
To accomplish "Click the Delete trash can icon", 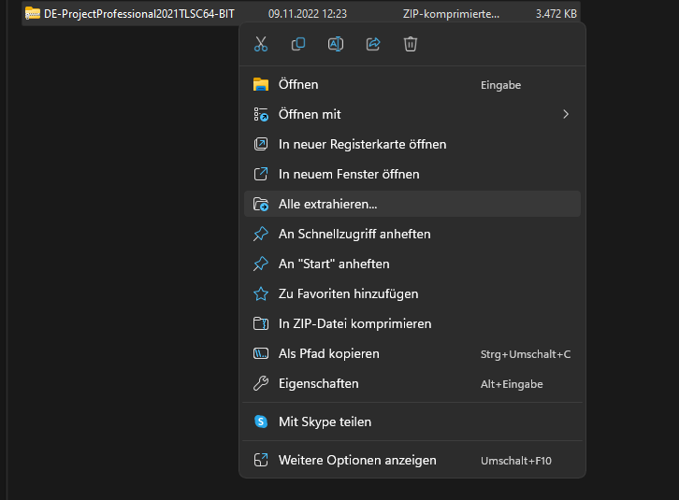I will (x=410, y=44).
